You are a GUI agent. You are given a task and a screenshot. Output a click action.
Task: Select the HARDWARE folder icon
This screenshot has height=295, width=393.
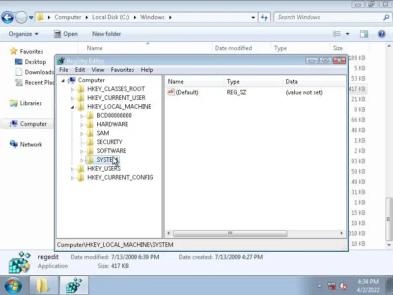90,124
